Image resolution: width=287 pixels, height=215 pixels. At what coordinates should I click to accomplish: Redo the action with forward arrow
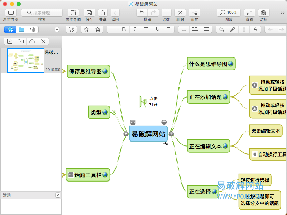(153, 13)
